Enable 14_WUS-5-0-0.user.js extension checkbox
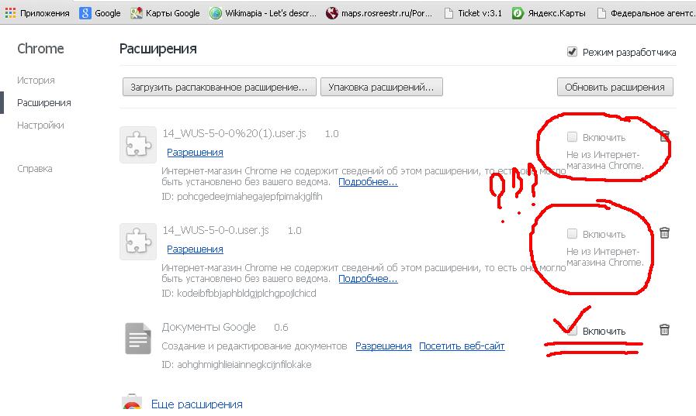Screen dimensions: 696x416 [x=572, y=233]
